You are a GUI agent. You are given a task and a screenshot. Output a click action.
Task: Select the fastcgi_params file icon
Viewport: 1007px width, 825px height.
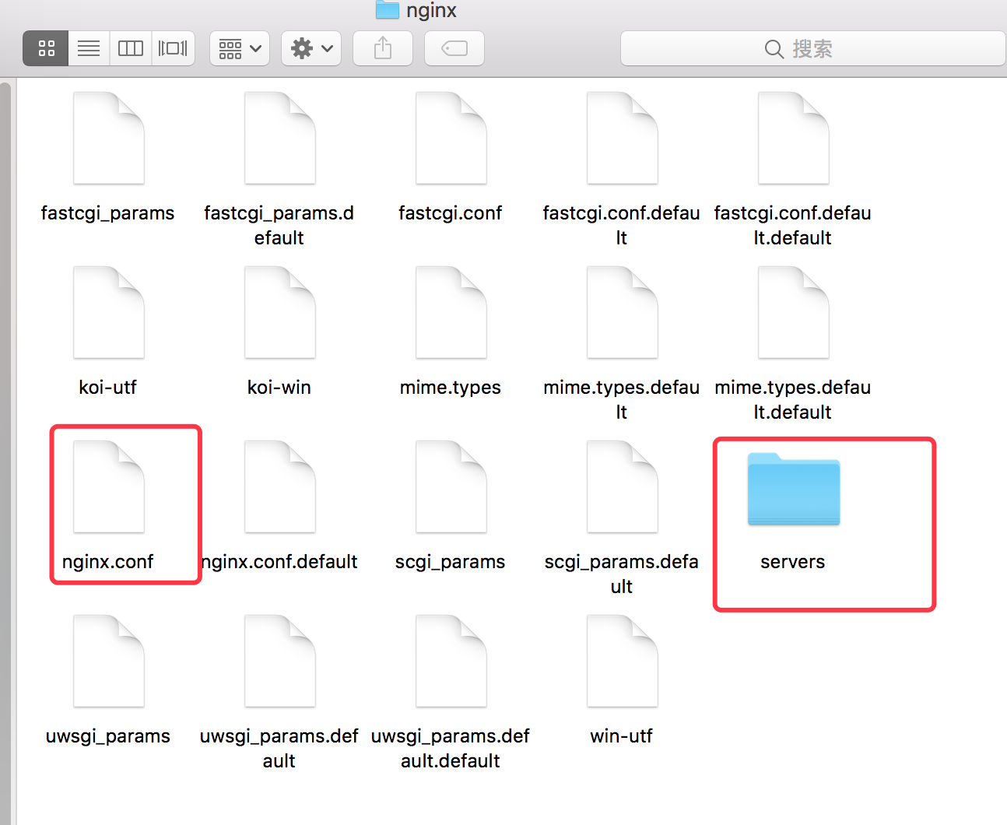click(109, 138)
